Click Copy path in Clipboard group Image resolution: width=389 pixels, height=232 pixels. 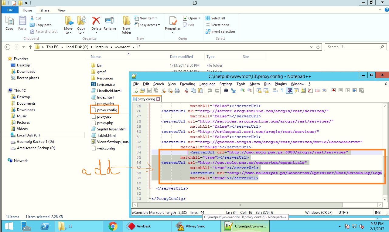[41, 25]
